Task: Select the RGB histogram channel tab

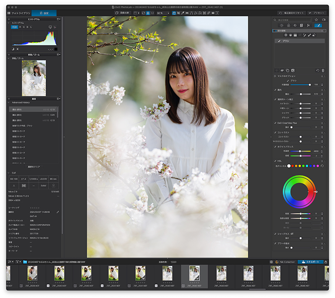Action: click(x=14, y=27)
